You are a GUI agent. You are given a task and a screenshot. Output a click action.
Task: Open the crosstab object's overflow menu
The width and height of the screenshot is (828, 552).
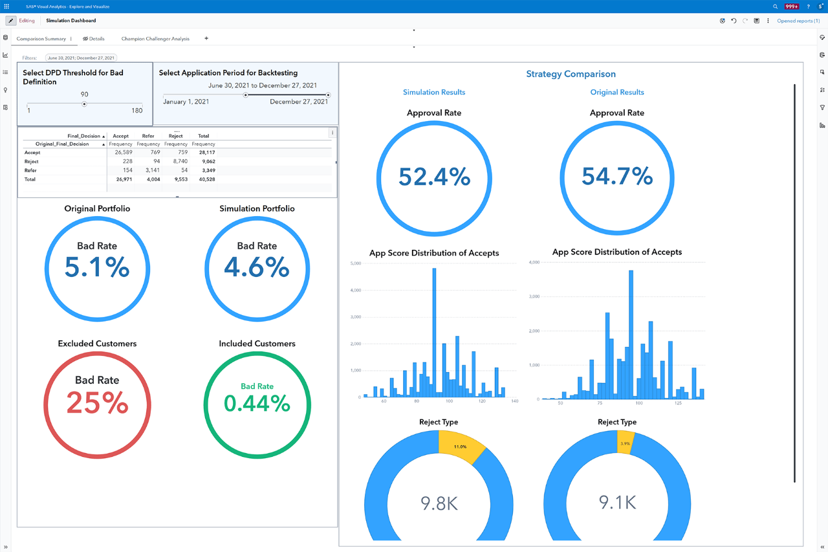[x=332, y=132]
